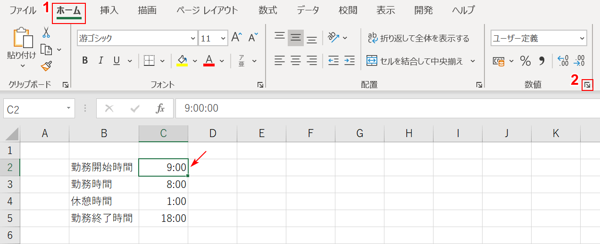Viewport: 600px width, 244px height.
Task: Apply yellow fill color bucket
Action: pos(182,60)
